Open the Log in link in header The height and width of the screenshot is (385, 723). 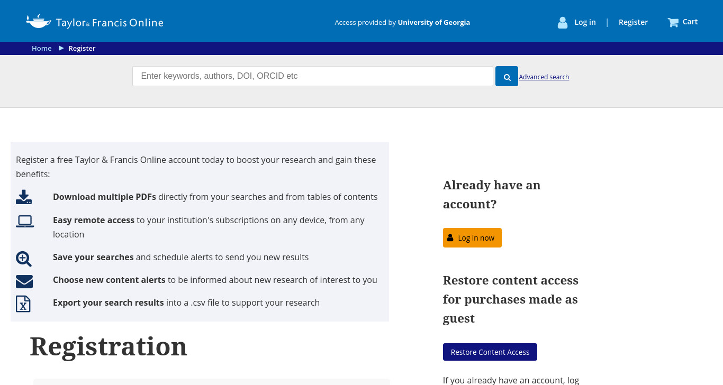click(585, 22)
